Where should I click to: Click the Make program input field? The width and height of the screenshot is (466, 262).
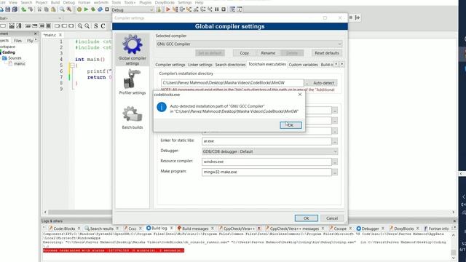point(266,172)
